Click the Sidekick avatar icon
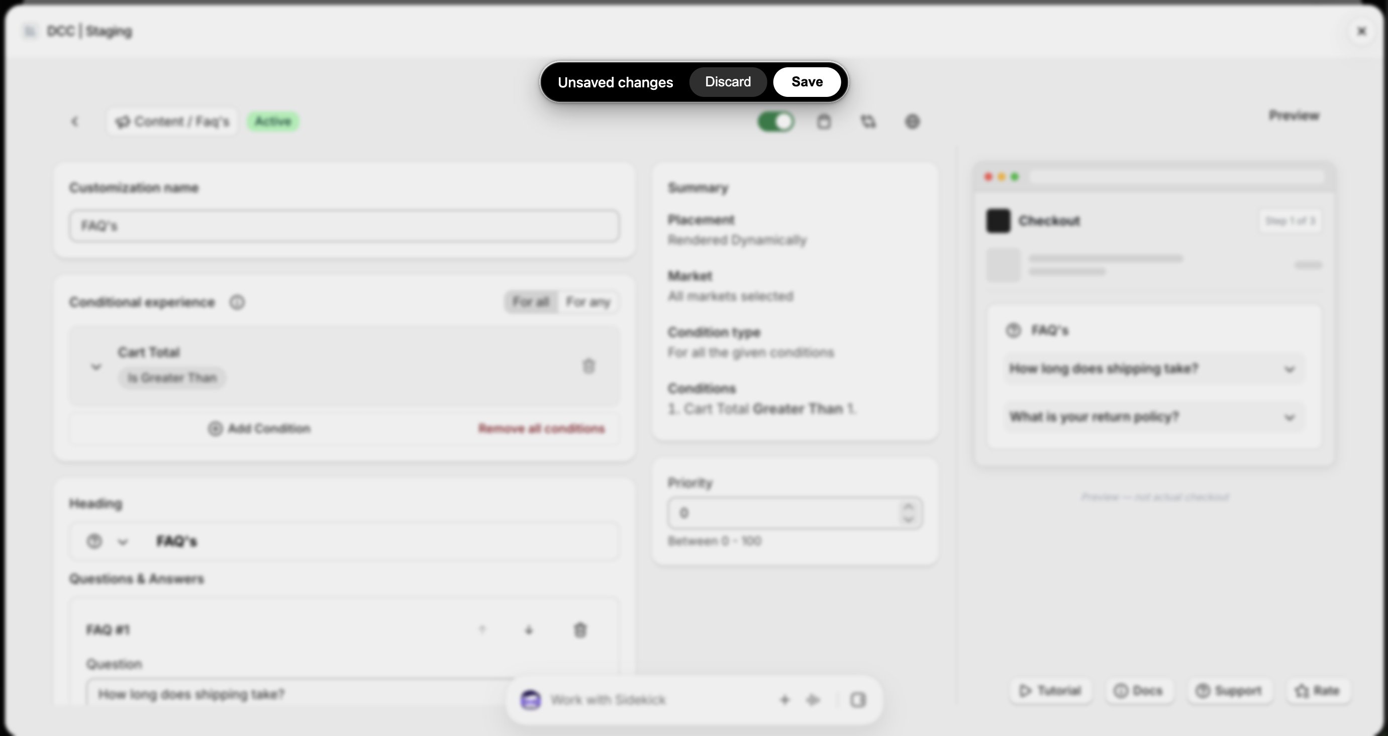Screen dimensions: 1388x736 (531, 700)
